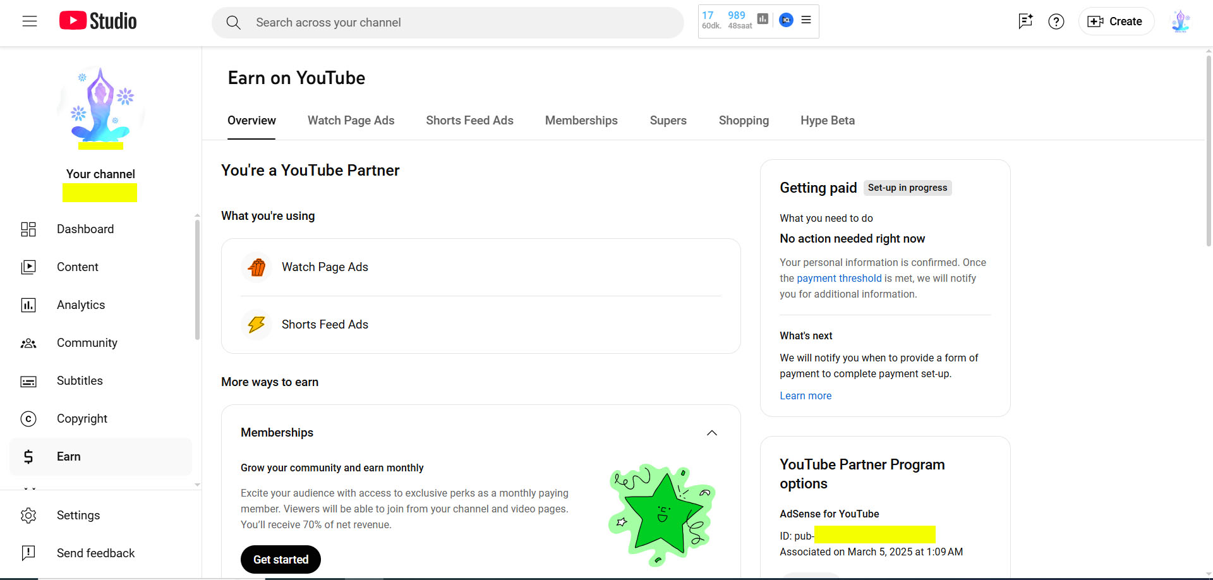The width and height of the screenshot is (1213, 580).
Task: Open Dashboard in the sidebar
Action: tap(100, 229)
